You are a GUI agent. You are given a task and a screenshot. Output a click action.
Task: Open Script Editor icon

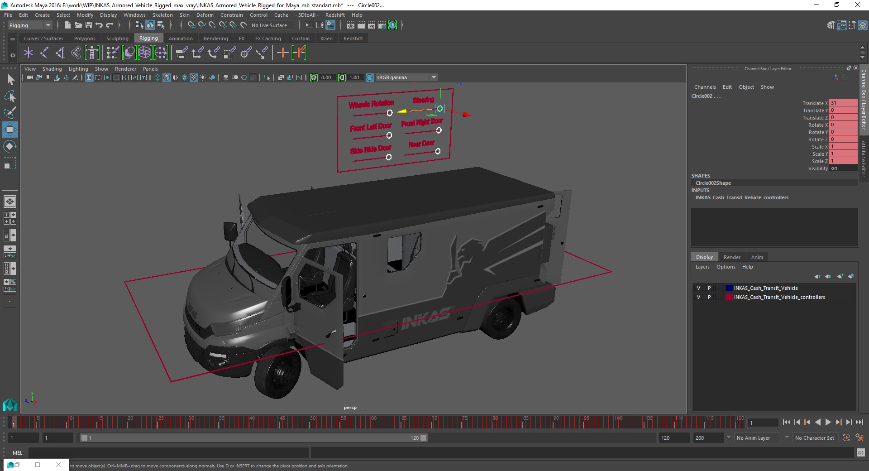[861, 452]
